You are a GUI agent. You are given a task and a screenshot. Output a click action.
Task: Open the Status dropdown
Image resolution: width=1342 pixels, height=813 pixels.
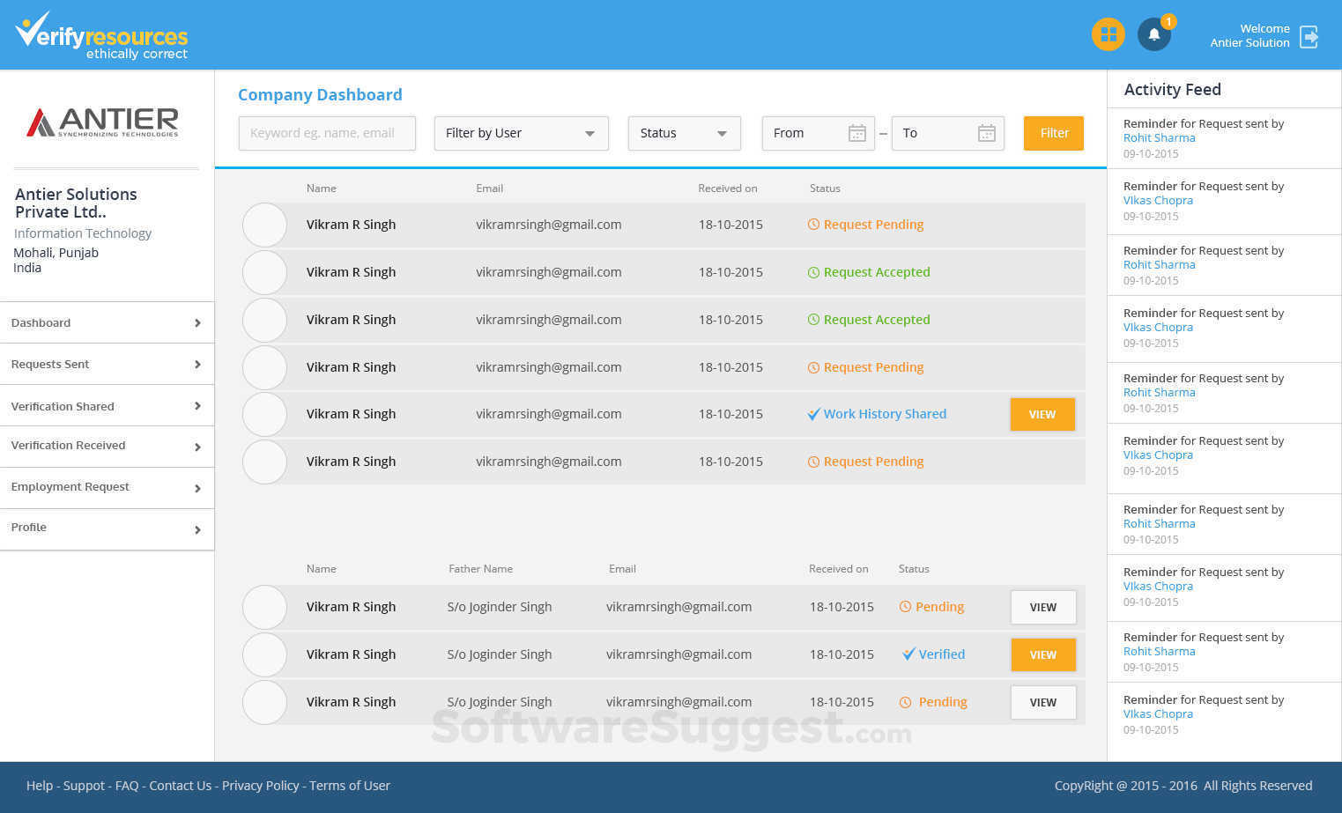[684, 133]
